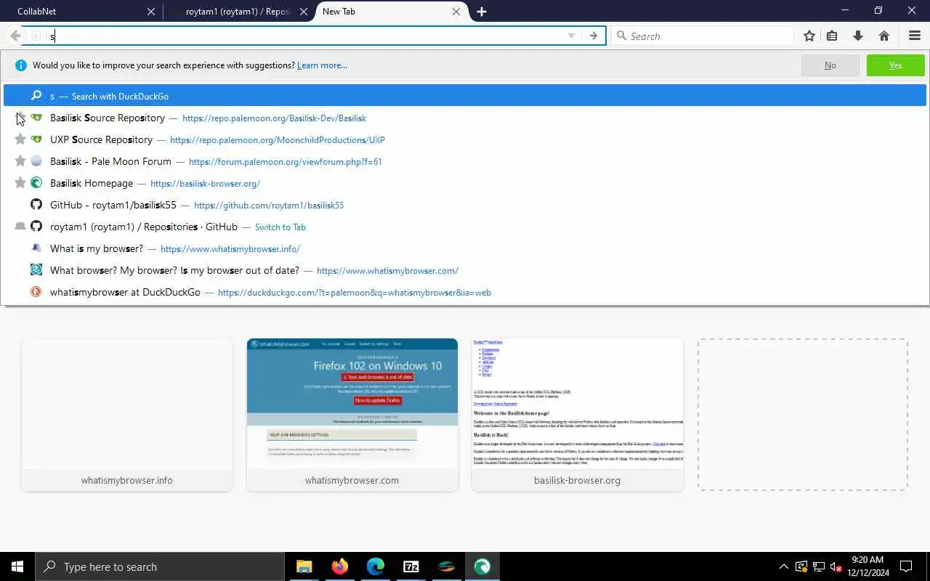
Task: Launch Firefox from the taskbar
Action: point(339,566)
